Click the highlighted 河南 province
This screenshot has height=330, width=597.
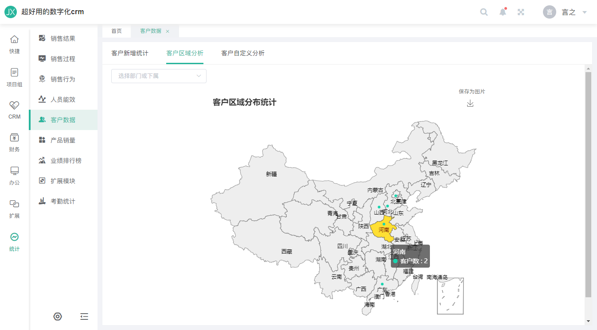point(384,230)
